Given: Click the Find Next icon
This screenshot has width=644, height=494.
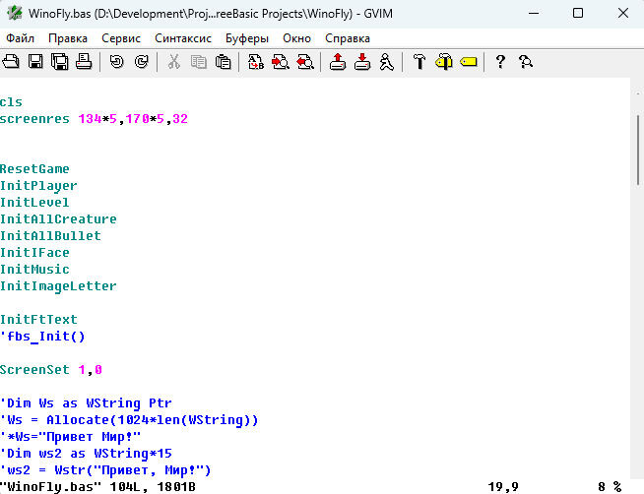Looking at the screenshot, I should (x=281, y=62).
